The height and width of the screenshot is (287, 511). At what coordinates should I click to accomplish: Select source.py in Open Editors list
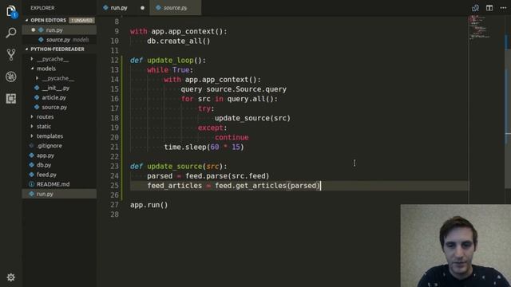click(58, 40)
